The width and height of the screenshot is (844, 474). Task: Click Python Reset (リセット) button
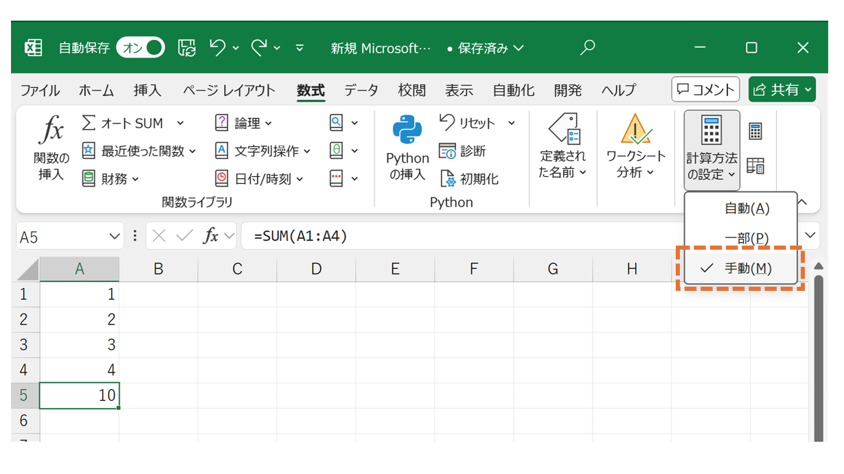(x=477, y=123)
